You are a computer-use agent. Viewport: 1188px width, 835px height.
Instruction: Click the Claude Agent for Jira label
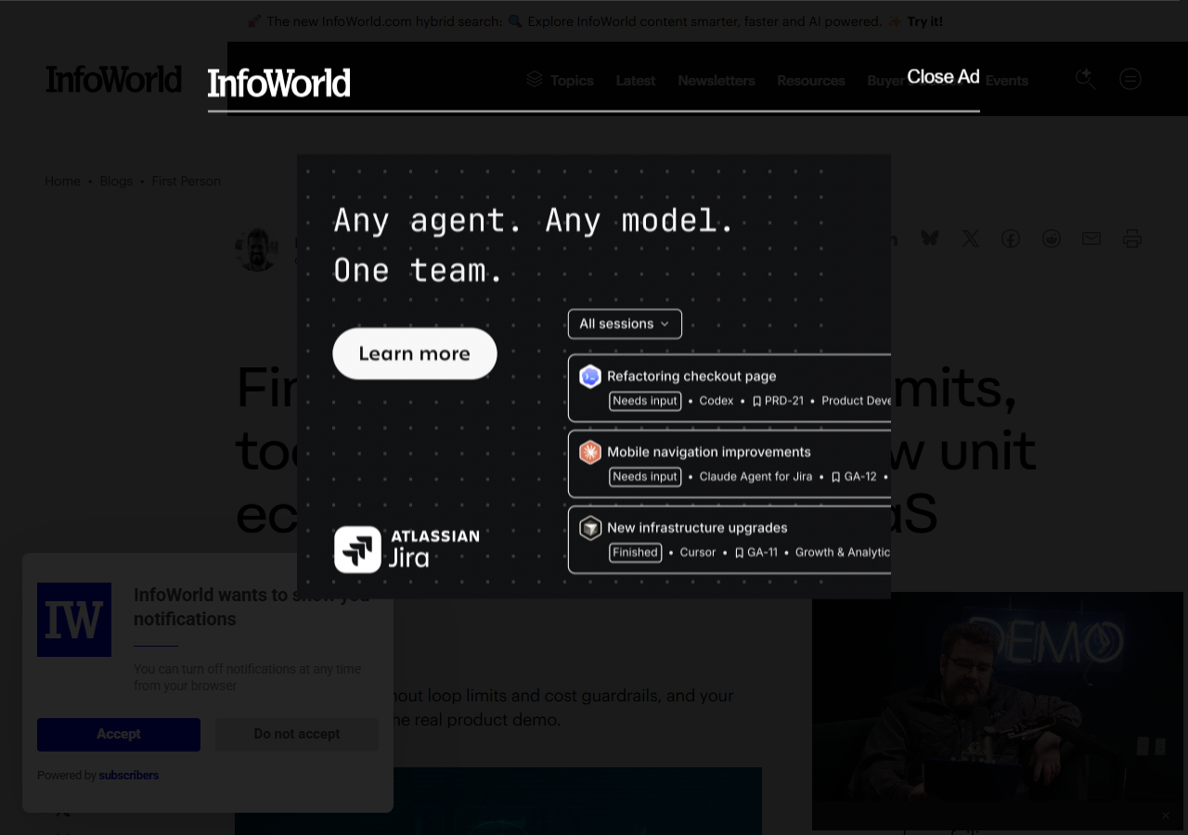tap(755, 477)
